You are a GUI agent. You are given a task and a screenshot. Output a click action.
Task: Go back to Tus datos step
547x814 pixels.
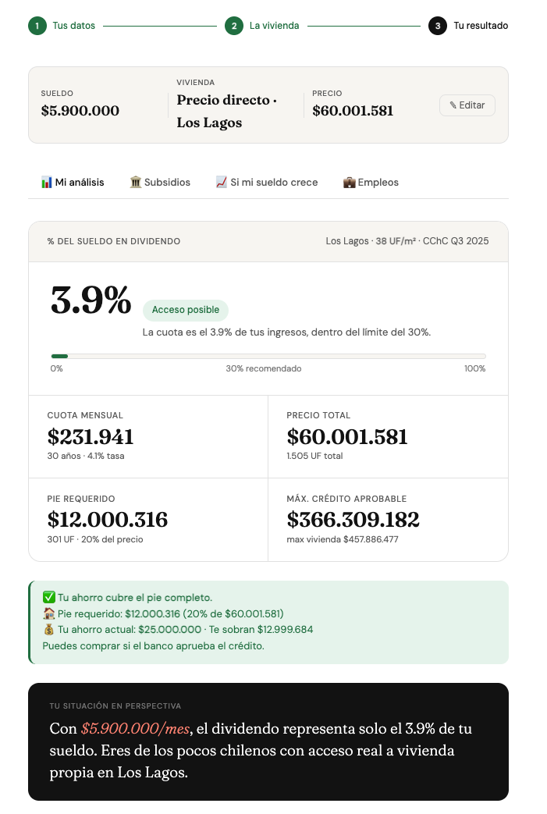[73, 26]
